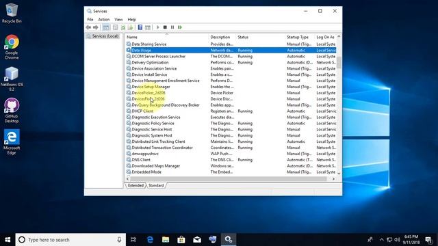This screenshot has width=438, height=246.
Task: Click the Properties toolbar icon
Action: click(x=116, y=27)
